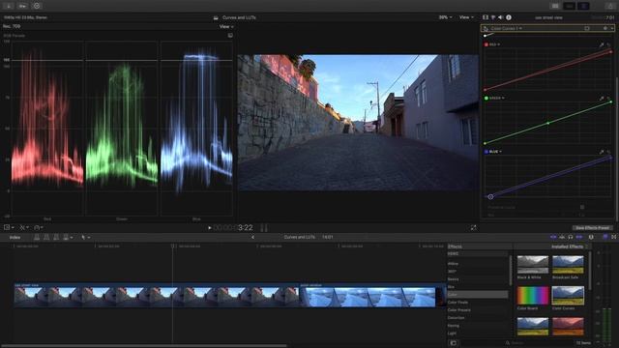Open the overwrite clip dropdown

point(68,237)
